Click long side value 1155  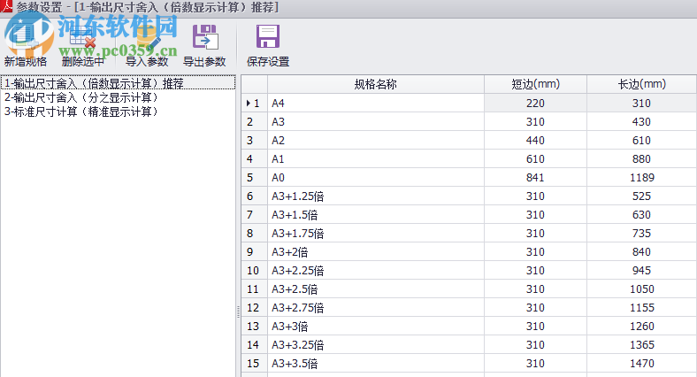tap(642, 308)
